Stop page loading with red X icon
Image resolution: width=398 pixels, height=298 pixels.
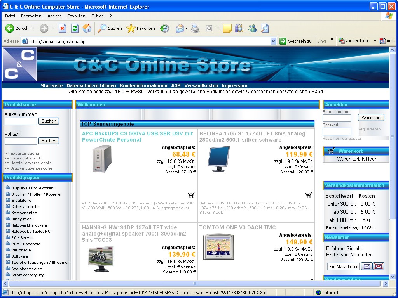coord(63,28)
